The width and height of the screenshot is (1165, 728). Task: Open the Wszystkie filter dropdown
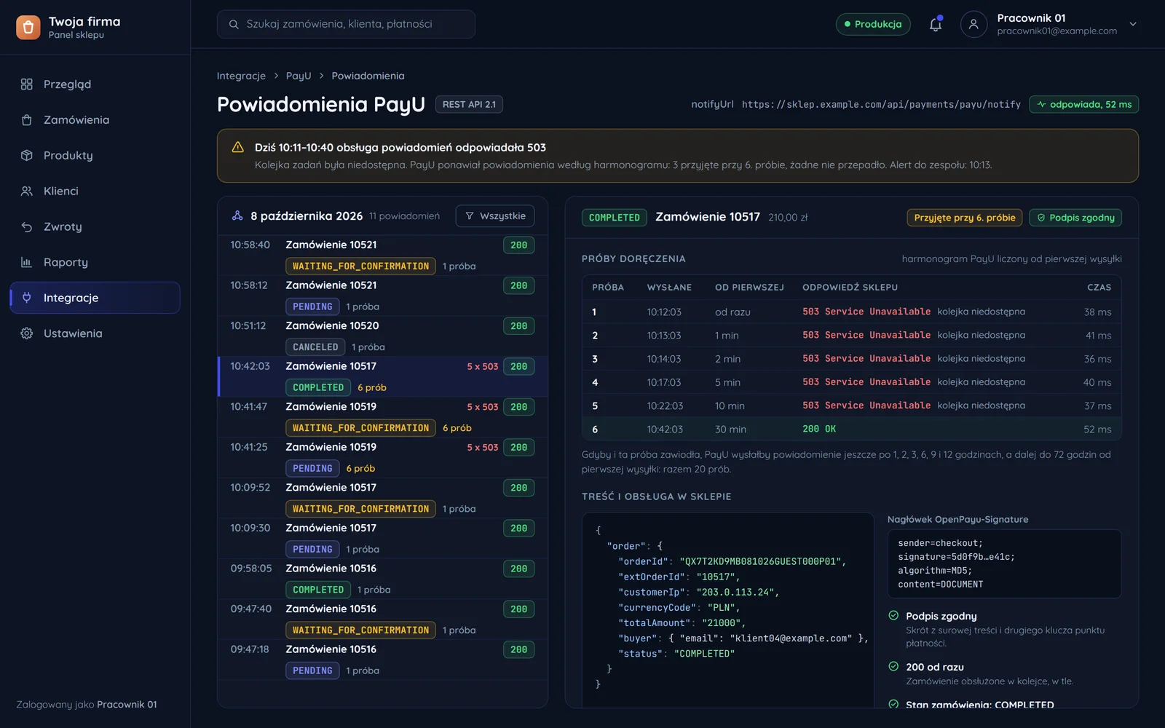(495, 216)
